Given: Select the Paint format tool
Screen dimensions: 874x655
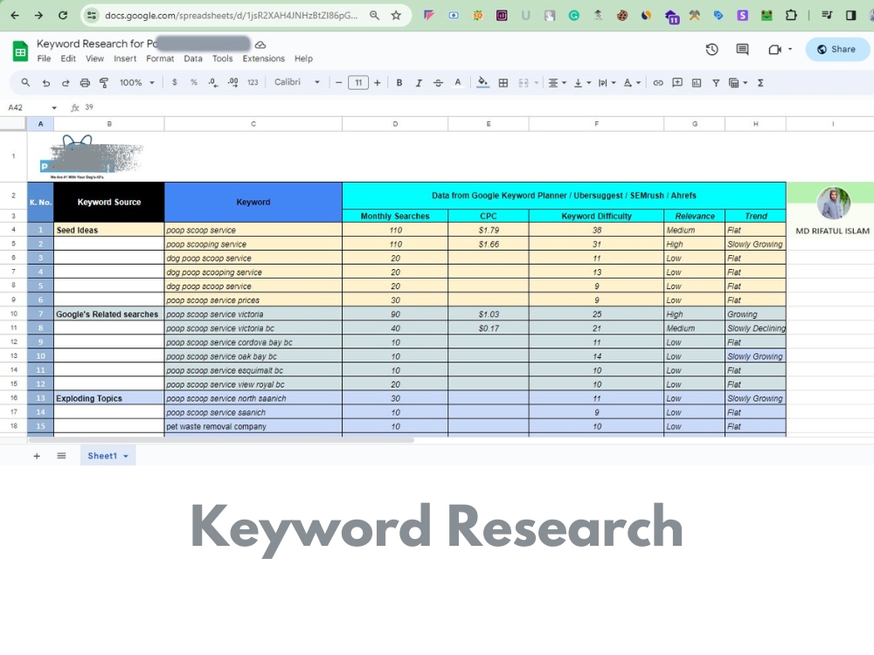Looking at the screenshot, I should [105, 82].
